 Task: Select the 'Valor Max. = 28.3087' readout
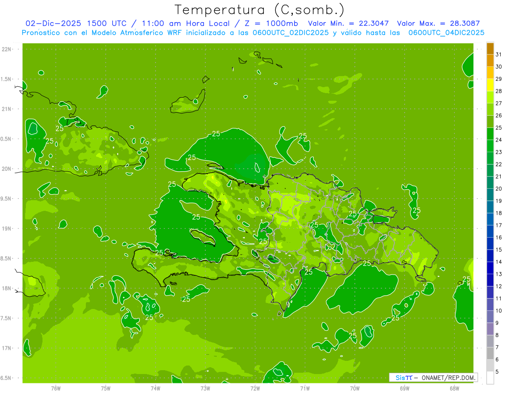pos(438,23)
